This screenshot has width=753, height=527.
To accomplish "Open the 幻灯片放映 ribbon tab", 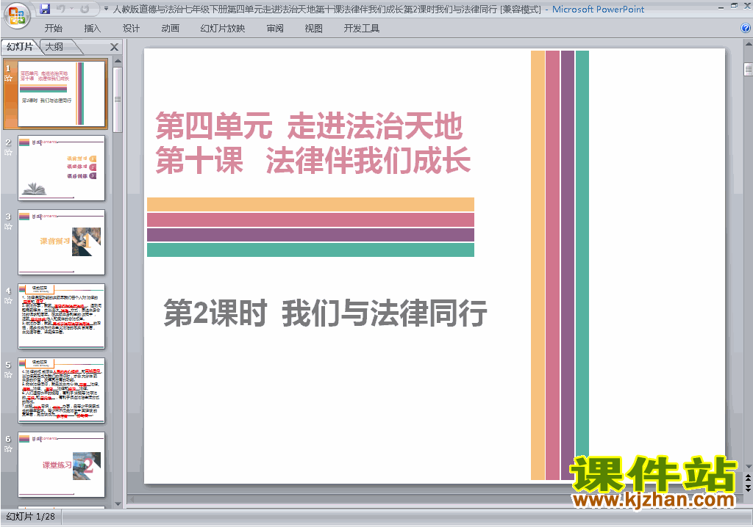I will (223, 29).
